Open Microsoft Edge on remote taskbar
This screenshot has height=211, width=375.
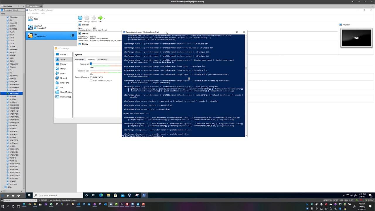[101, 195]
